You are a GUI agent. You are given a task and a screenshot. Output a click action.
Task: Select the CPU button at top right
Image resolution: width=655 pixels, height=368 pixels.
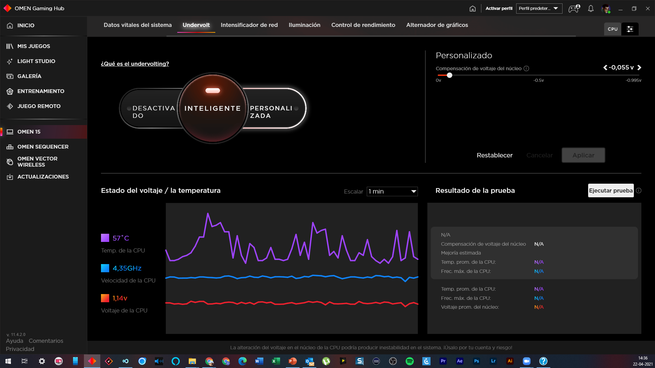click(x=613, y=29)
